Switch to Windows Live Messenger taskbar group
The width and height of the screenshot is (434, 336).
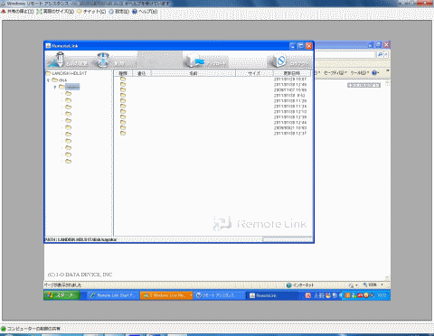[166, 295]
